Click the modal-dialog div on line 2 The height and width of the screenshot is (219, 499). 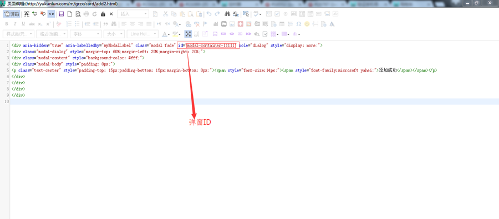point(109,52)
